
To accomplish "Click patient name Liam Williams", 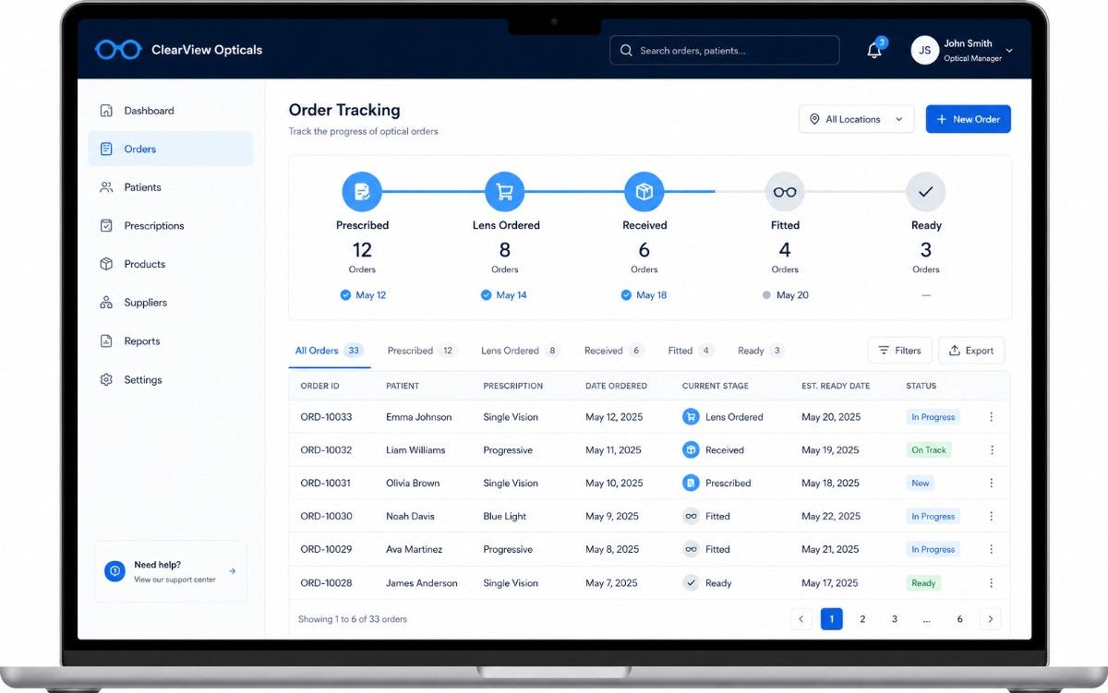I will (x=415, y=450).
